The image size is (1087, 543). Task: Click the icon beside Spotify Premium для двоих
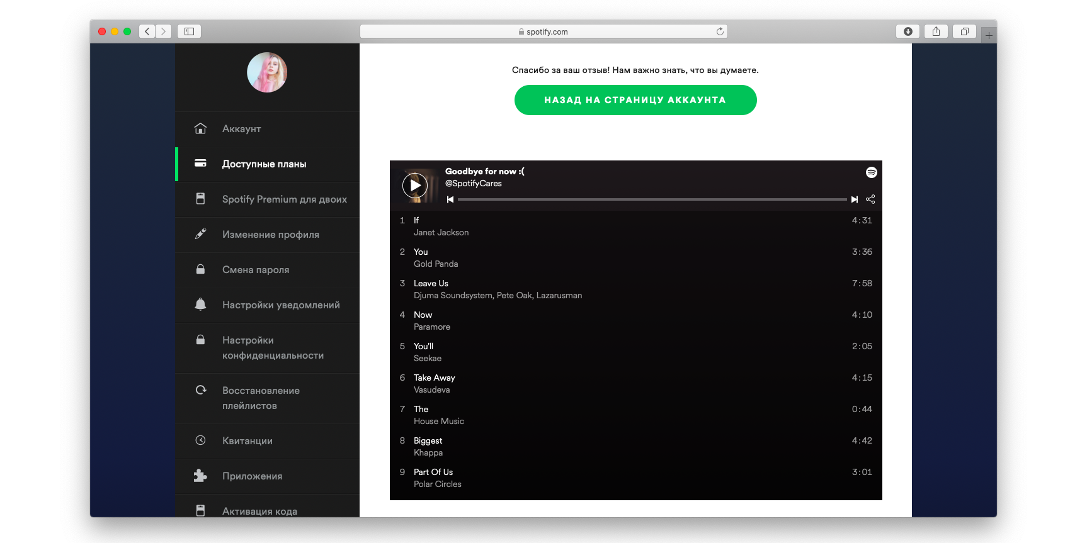pyautogui.click(x=200, y=198)
